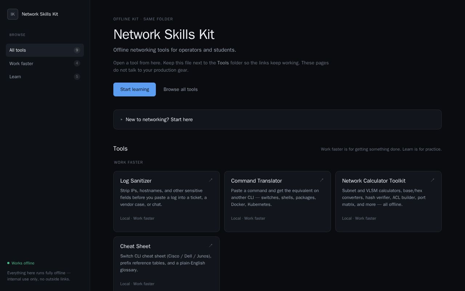Click the Tools section heading
This screenshot has height=291, width=465.
pyautogui.click(x=120, y=148)
